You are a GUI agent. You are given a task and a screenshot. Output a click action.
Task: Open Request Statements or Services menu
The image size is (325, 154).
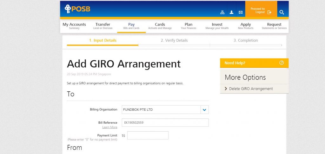[274, 26]
